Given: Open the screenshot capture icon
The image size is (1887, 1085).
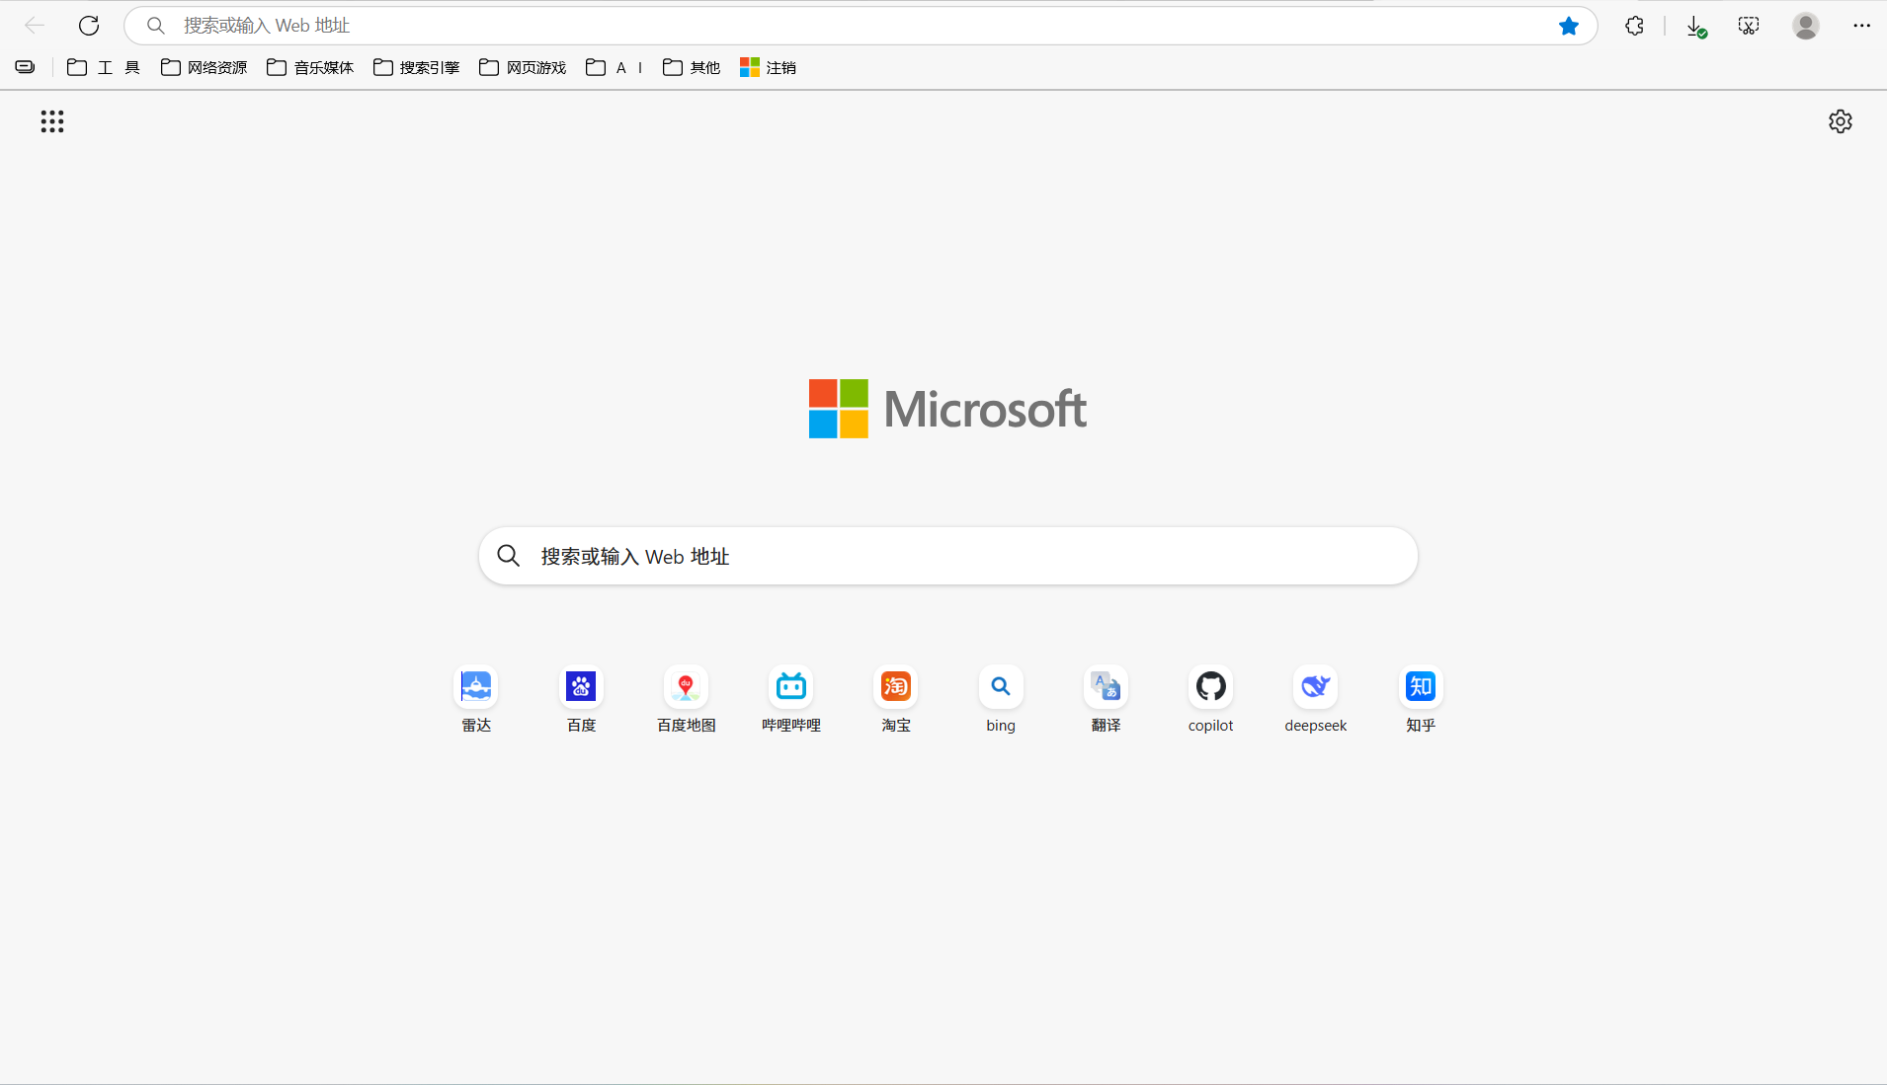Looking at the screenshot, I should pyautogui.click(x=1749, y=26).
